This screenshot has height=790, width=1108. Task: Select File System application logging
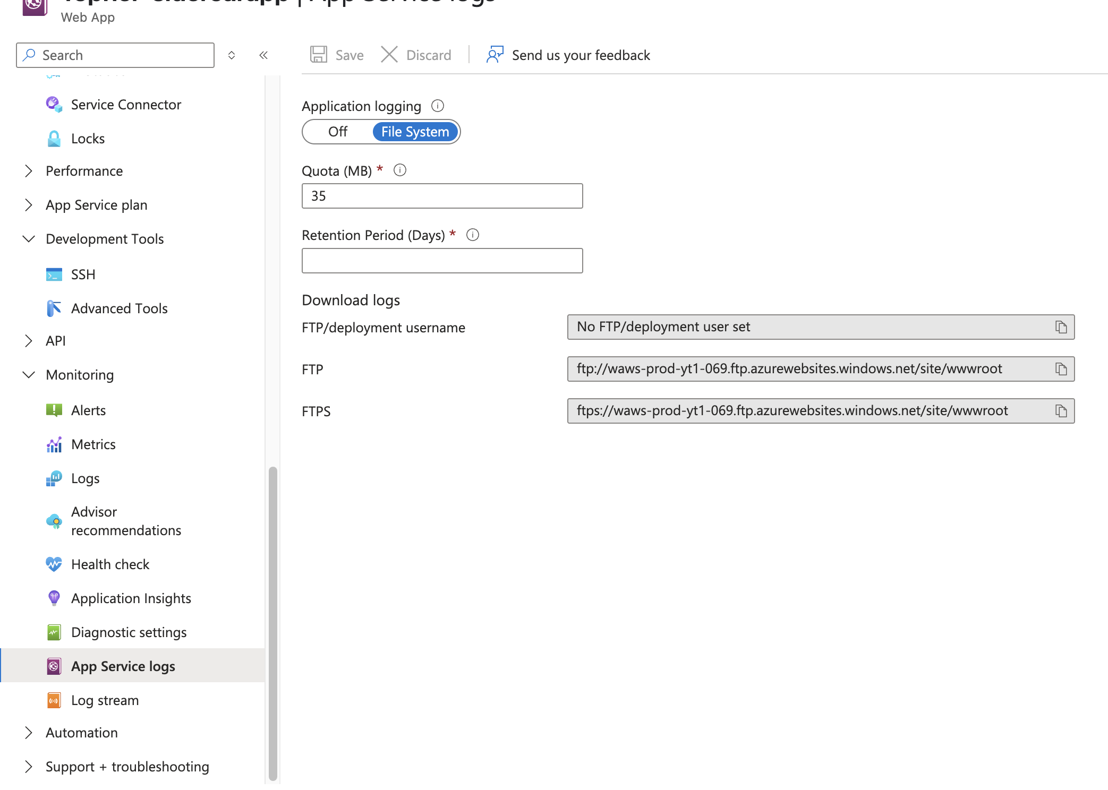click(415, 132)
